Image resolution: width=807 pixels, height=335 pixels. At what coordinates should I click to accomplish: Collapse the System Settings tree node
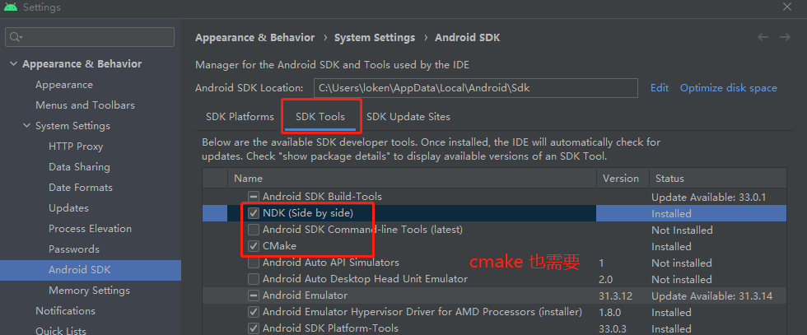(26, 126)
